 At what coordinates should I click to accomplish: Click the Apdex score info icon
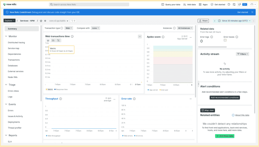click(163, 37)
